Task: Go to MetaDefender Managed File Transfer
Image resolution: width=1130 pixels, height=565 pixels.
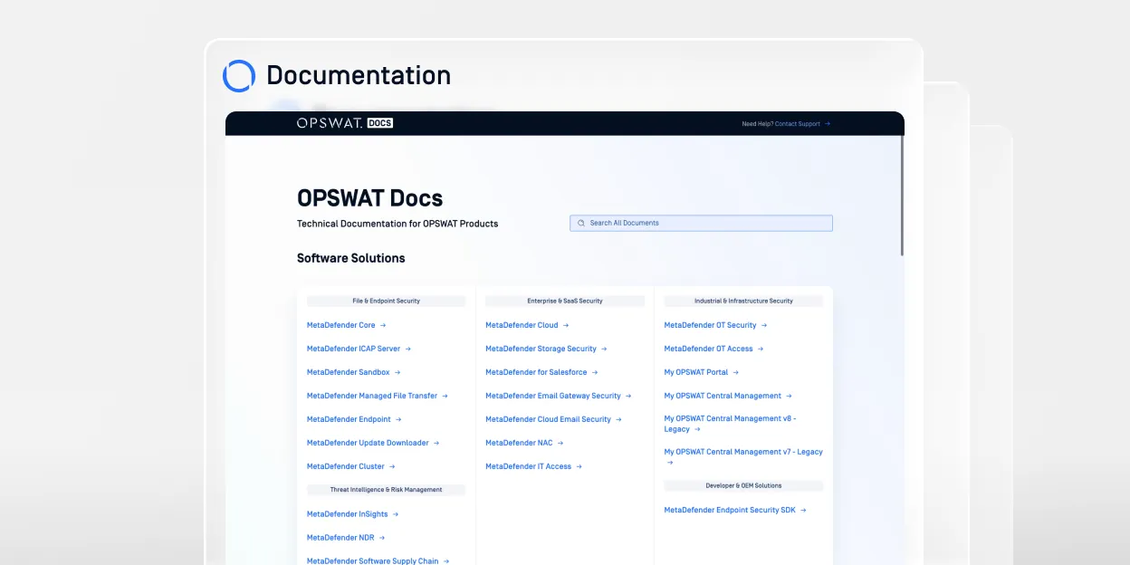Action: pyautogui.click(x=371, y=396)
